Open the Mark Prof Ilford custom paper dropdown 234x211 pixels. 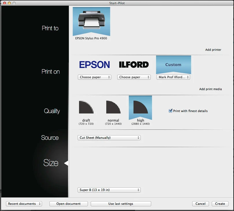[173, 77]
